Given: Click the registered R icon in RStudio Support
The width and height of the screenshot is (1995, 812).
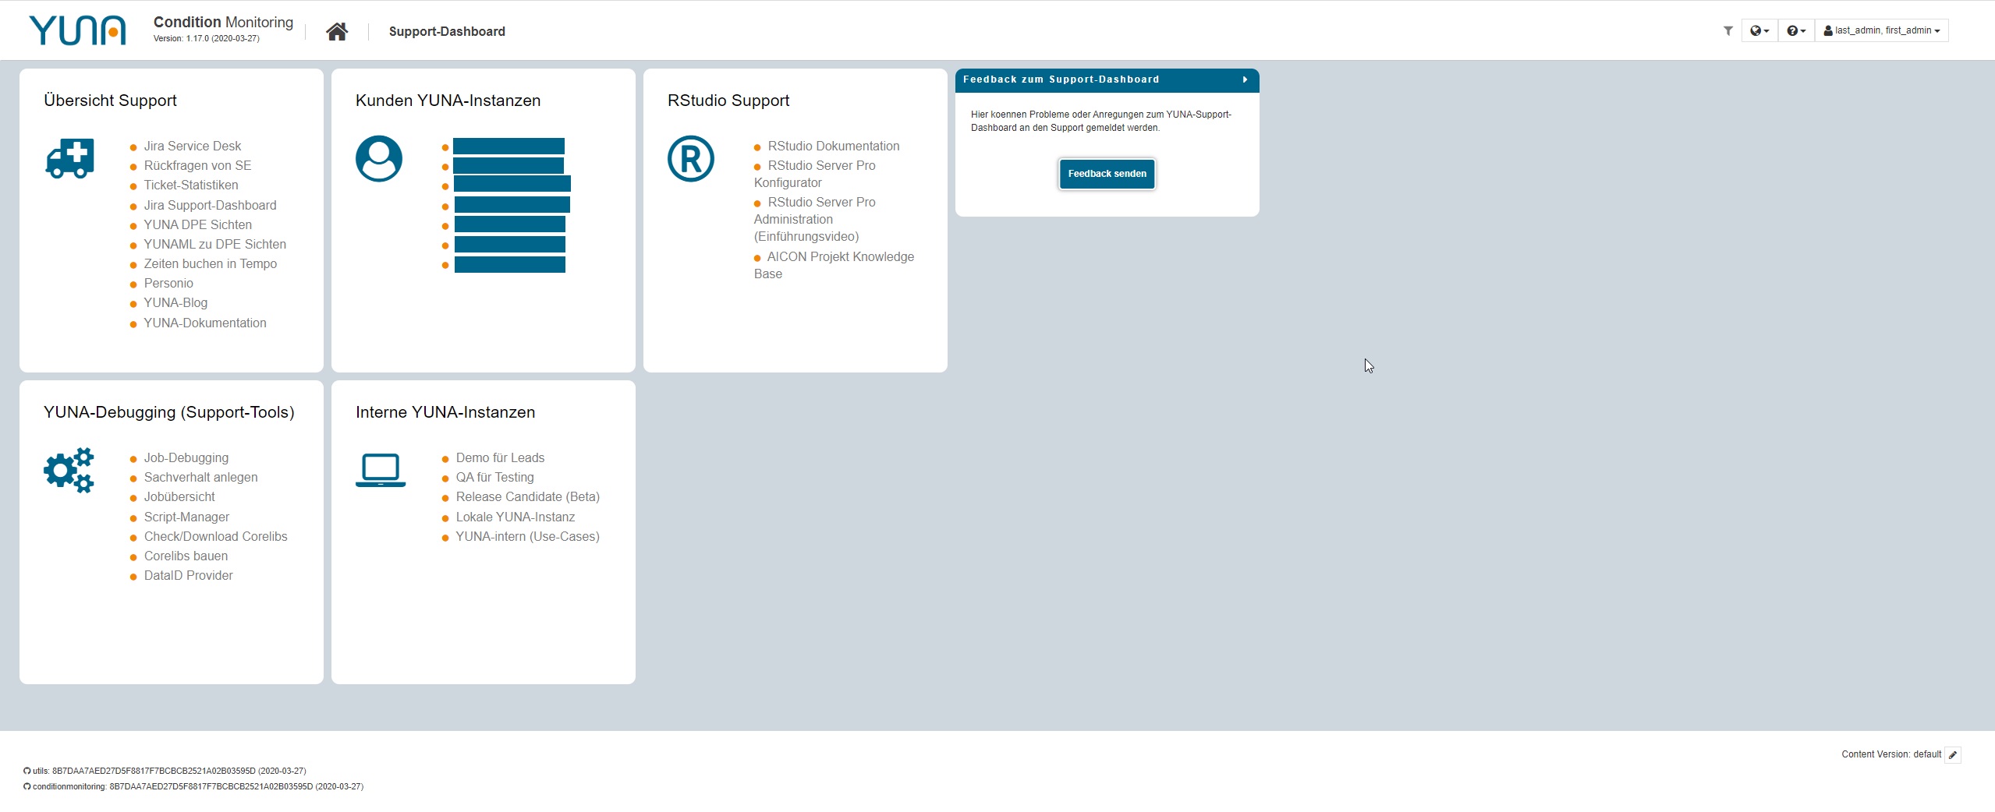Looking at the screenshot, I should click(x=691, y=159).
